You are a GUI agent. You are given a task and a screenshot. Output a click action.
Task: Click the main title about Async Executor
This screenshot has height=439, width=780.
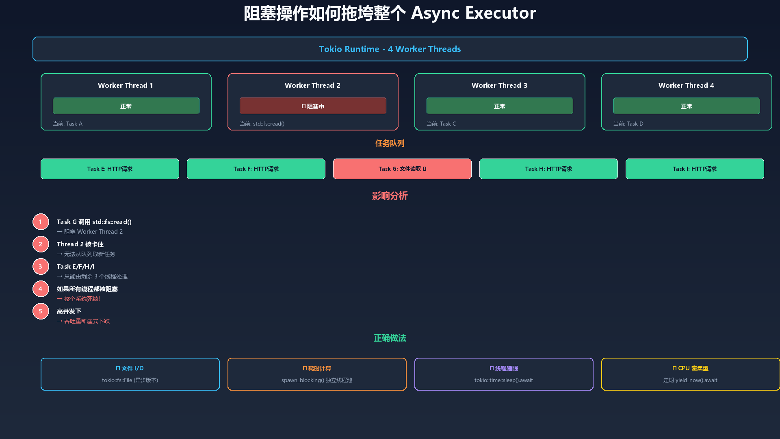coord(390,13)
